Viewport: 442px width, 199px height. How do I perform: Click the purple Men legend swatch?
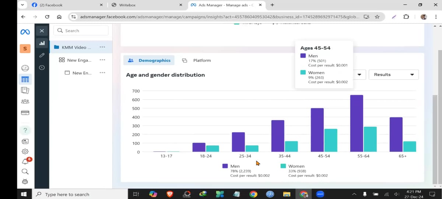pos(225,166)
